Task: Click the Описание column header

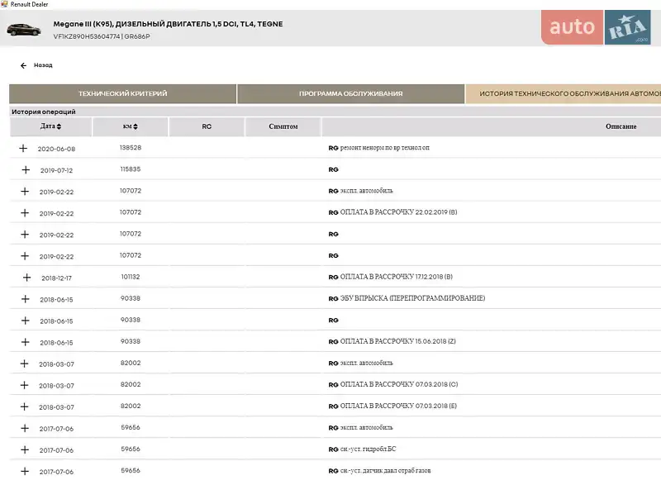Action: (621, 127)
